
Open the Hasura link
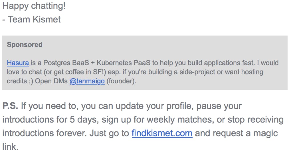18,63
